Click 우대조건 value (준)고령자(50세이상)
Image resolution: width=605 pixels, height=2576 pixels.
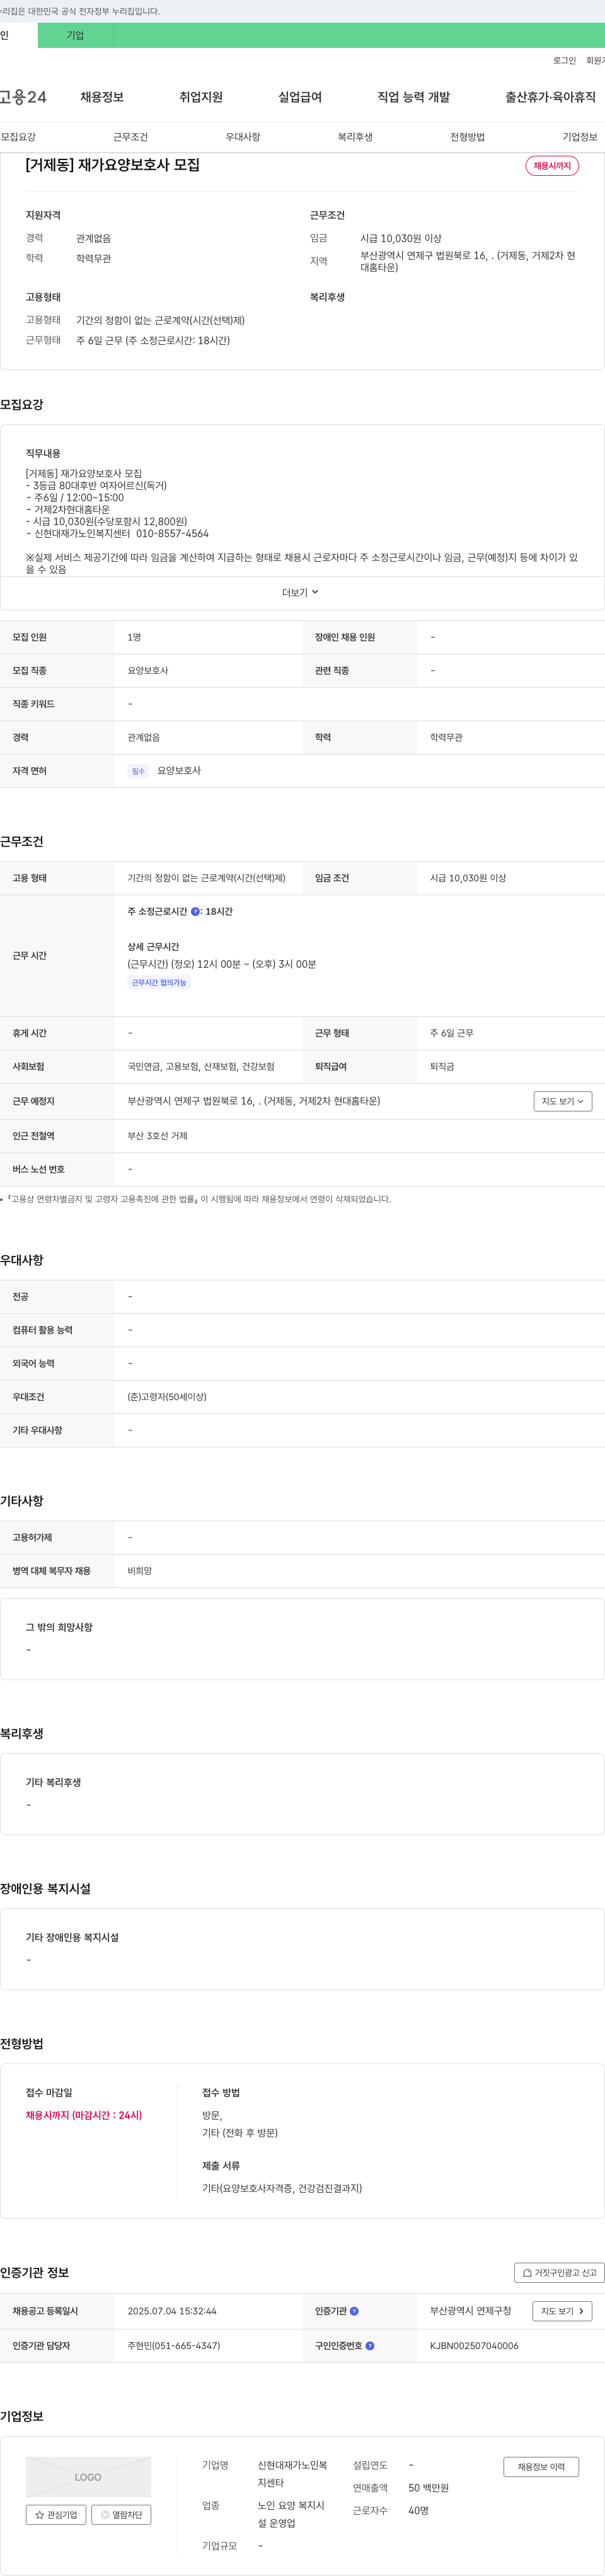click(x=167, y=1397)
